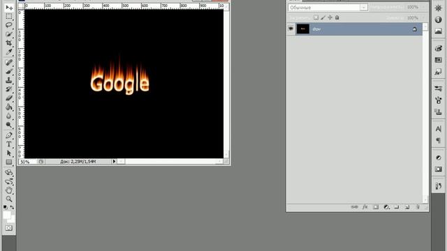Select the Move tool
This screenshot has height=251, width=447.
coord(9,8)
